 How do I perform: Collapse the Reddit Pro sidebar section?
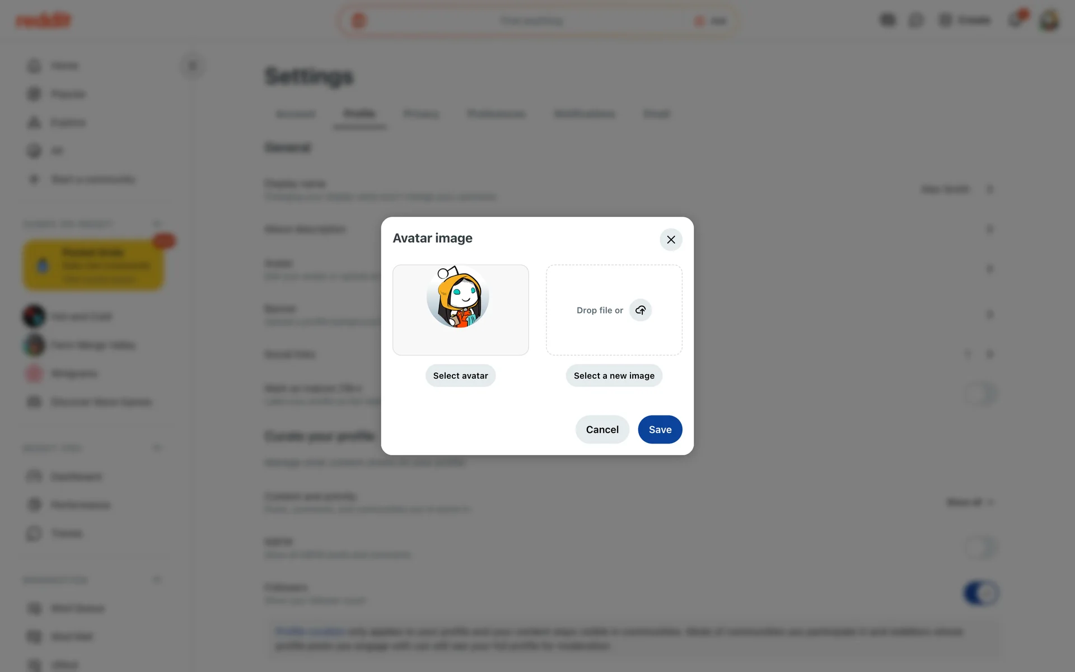[x=157, y=448]
